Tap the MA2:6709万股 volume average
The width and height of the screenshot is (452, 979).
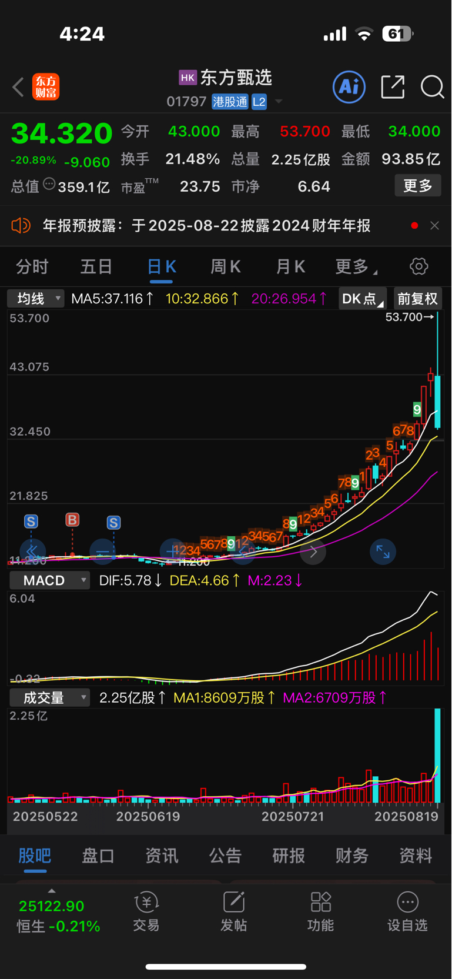pyautogui.click(x=335, y=698)
